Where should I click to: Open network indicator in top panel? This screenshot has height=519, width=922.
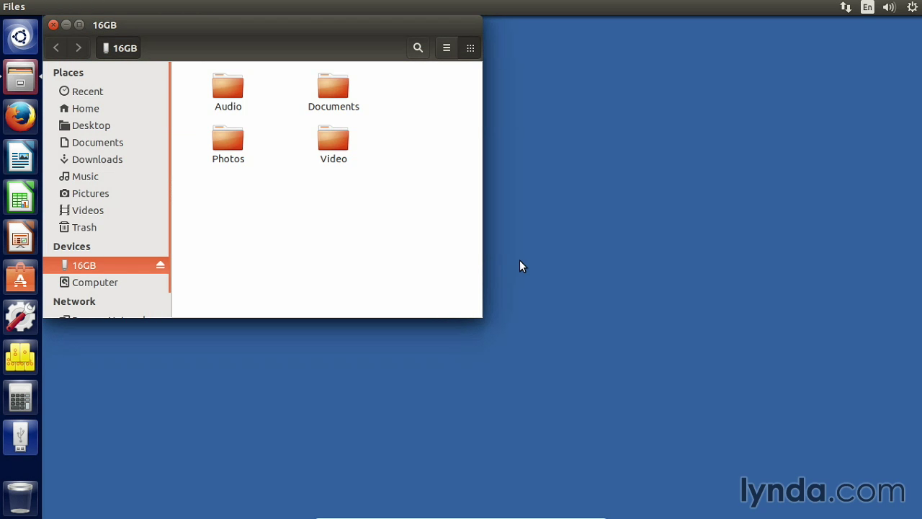[x=846, y=7]
